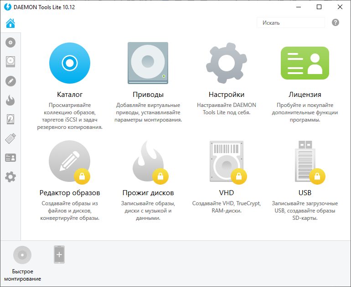Open Image Editor sidebar pencil icon
351x287 pixels.
click(10, 81)
